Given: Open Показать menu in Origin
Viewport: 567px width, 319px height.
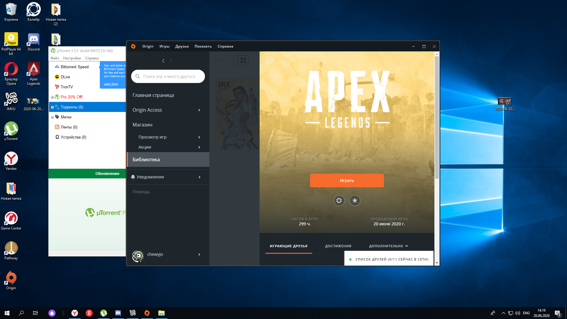Looking at the screenshot, I should [x=203, y=46].
